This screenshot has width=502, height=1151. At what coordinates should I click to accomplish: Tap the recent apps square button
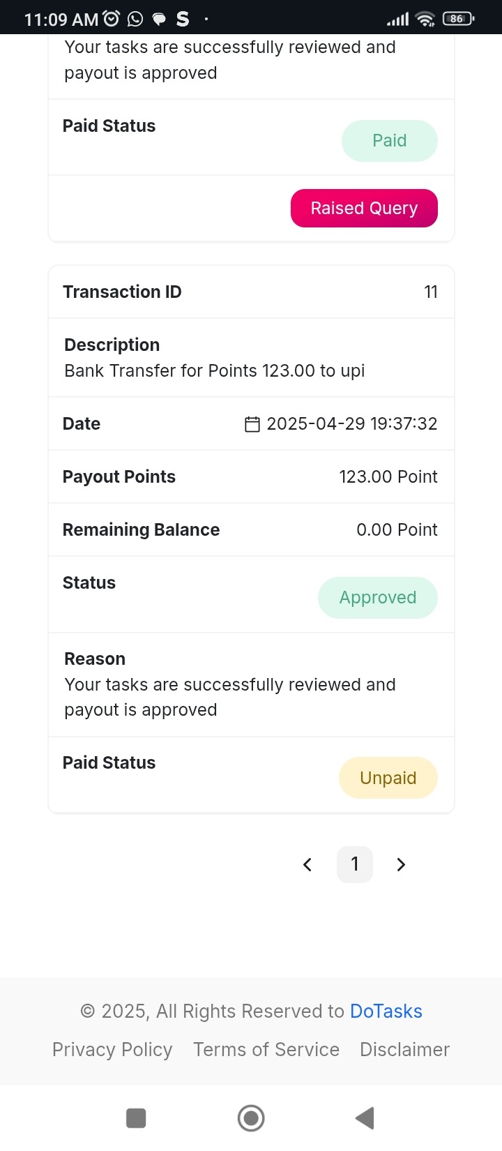click(x=136, y=1118)
